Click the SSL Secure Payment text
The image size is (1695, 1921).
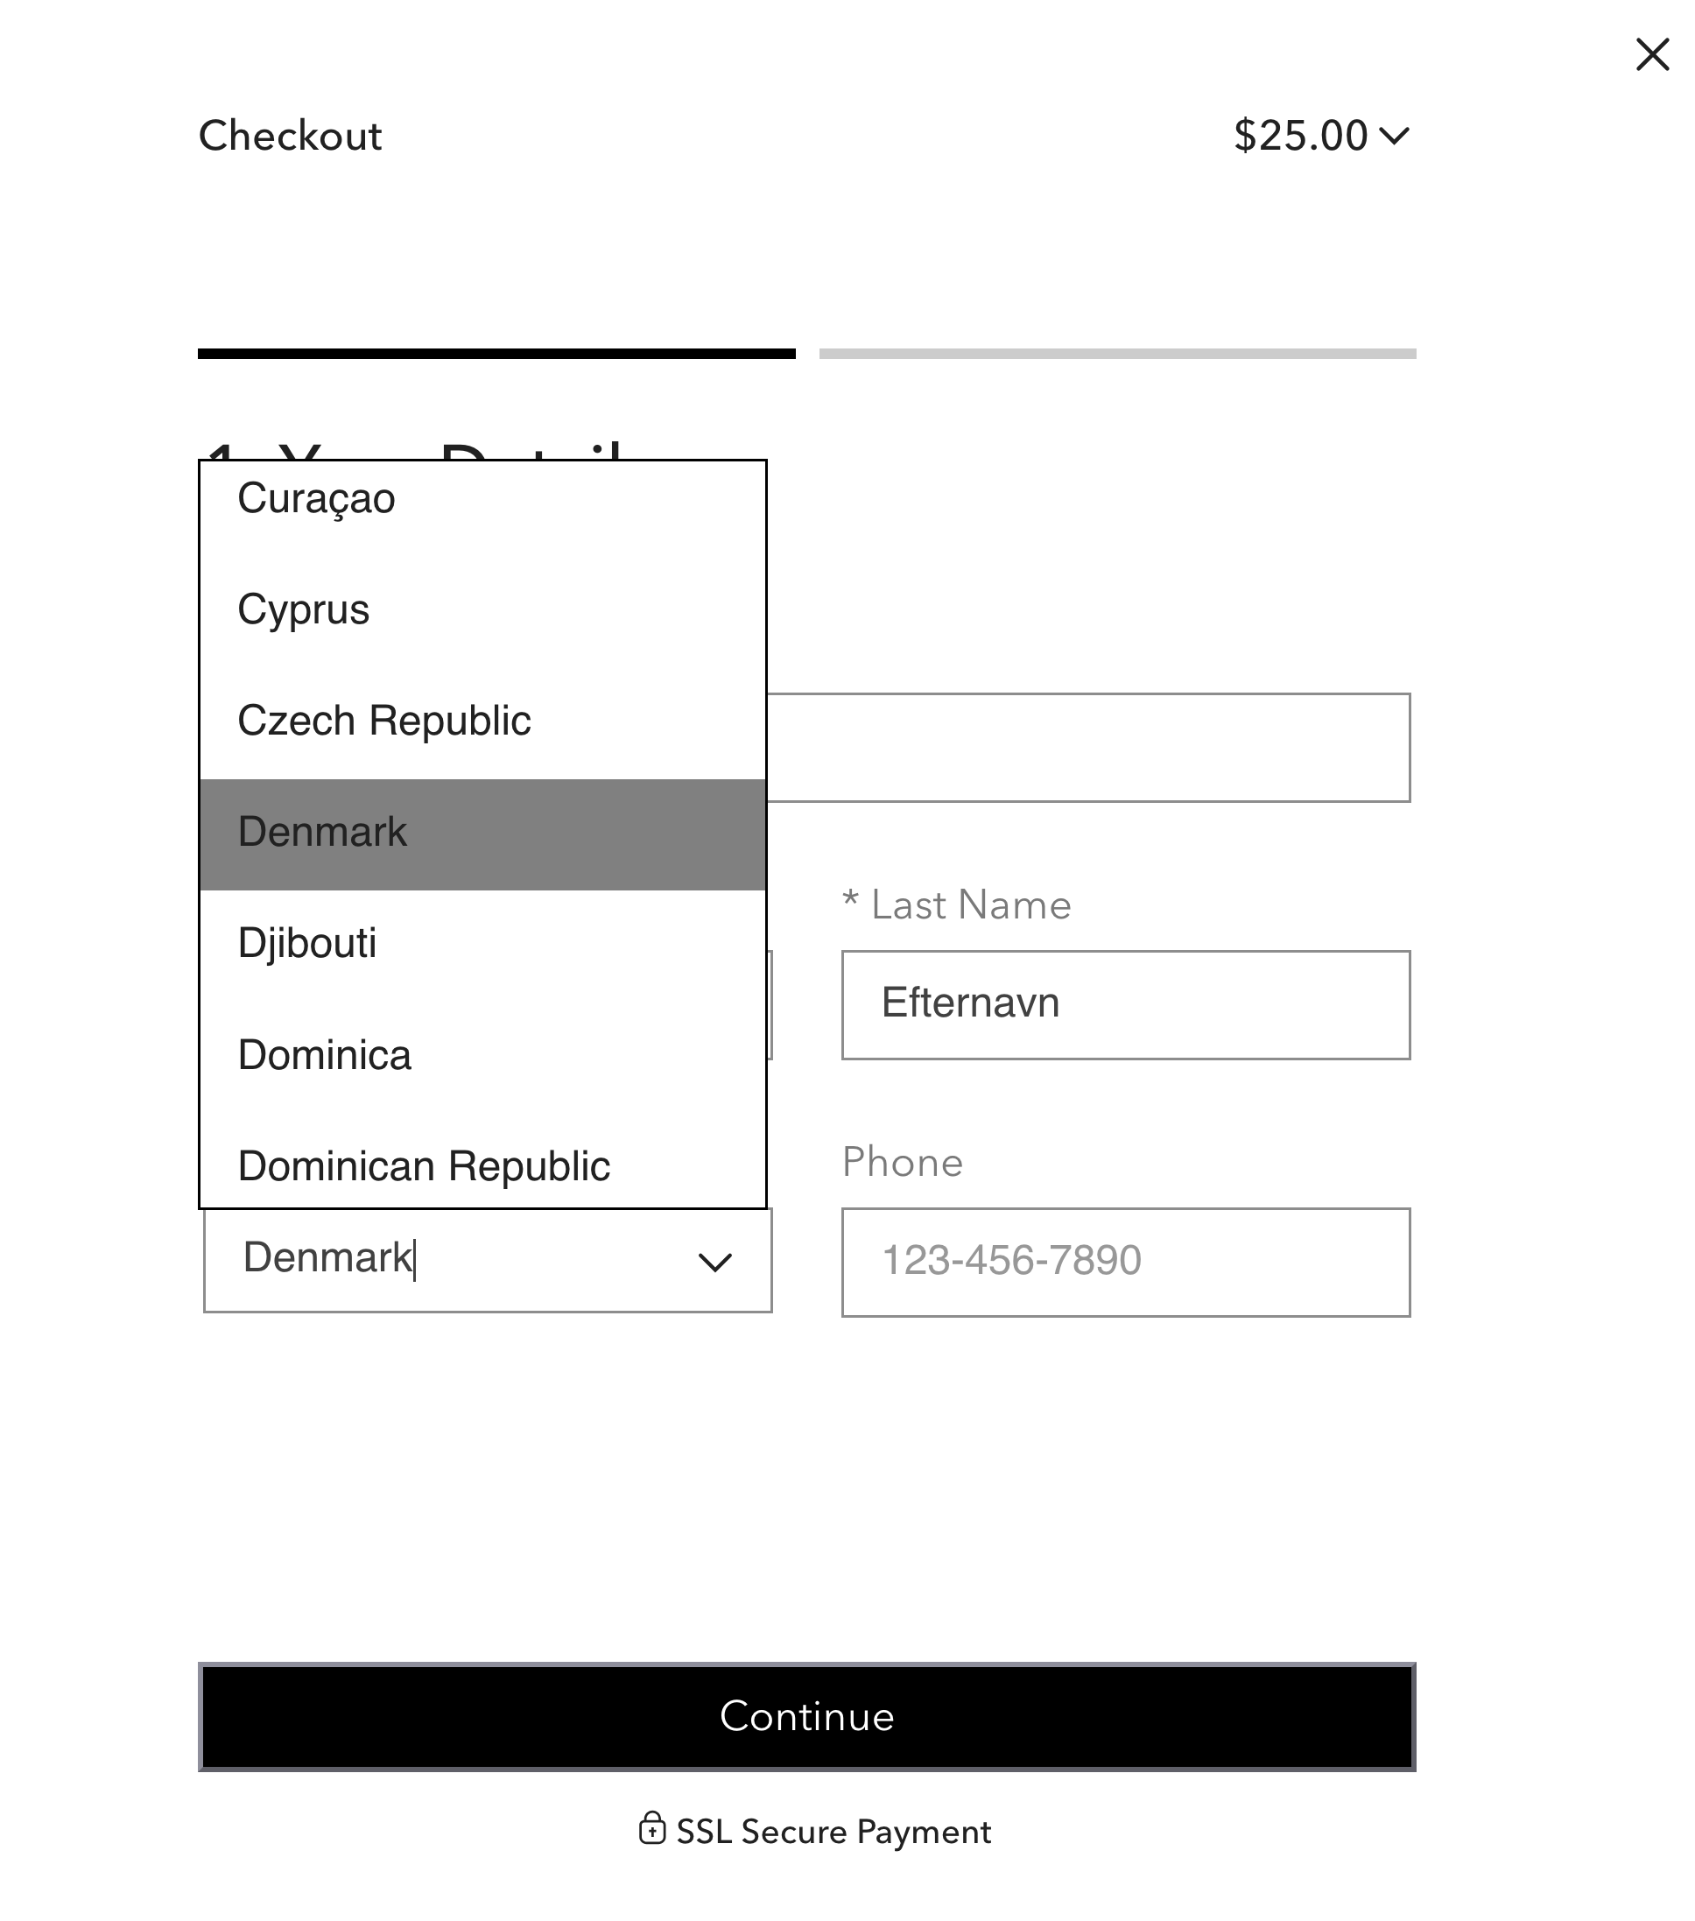(x=833, y=1832)
